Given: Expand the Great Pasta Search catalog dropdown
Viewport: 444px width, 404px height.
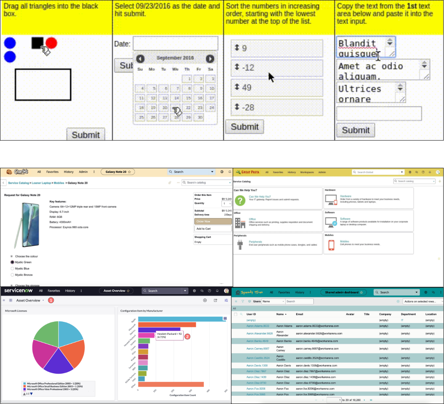Looking at the screenshot, I should point(433,181).
